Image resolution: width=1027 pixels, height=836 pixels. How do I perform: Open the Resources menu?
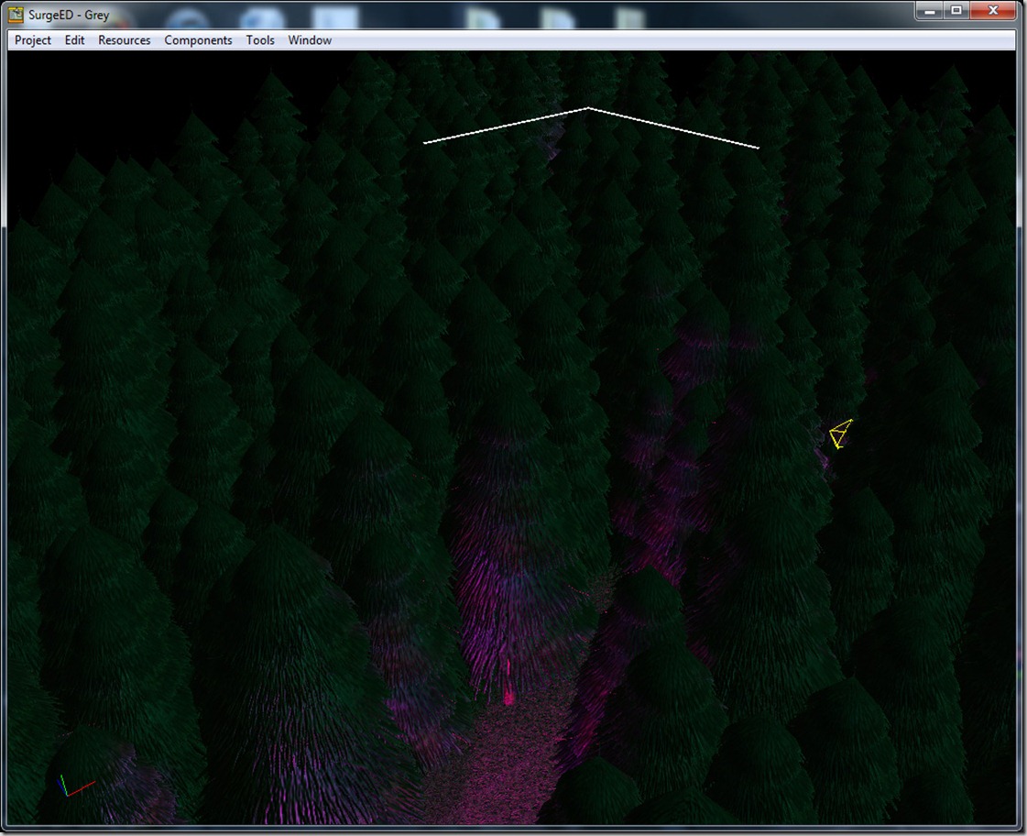point(125,40)
